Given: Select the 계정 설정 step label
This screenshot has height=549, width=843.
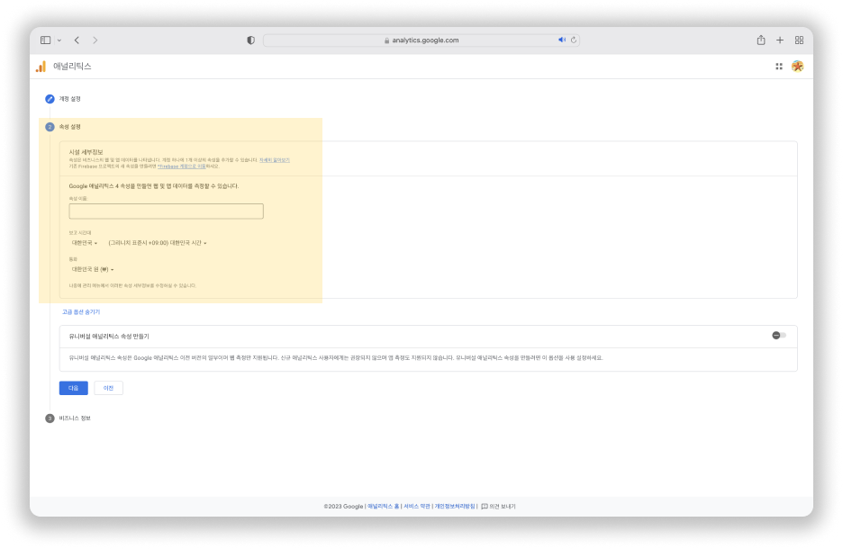Looking at the screenshot, I should 70,99.
